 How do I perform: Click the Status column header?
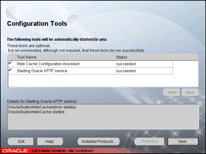[144, 57]
